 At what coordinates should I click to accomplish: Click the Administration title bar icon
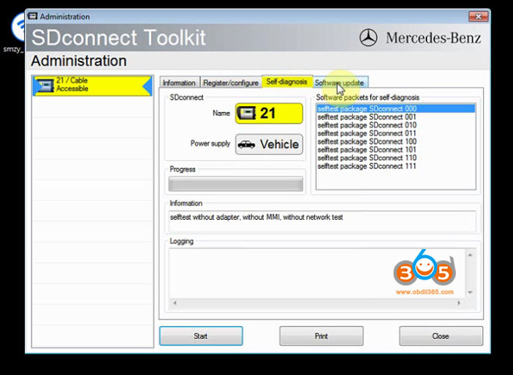point(32,16)
